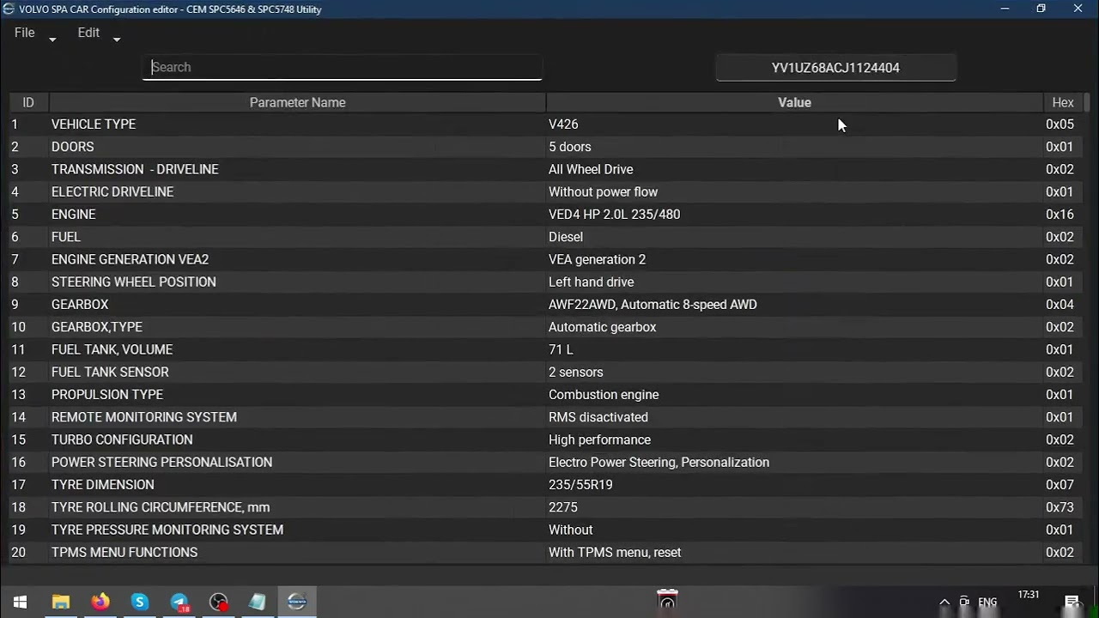Switch the ENG input language indicator
Image resolution: width=1099 pixels, height=618 pixels.
pyautogui.click(x=987, y=602)
